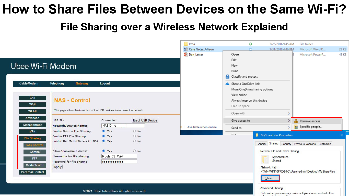Select No for Allow Anonymous Access
Image resolution: width=349 pixels, height=196 pixels.
134,151
